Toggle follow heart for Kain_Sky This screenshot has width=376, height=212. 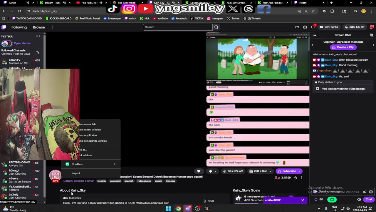(199, 171)
